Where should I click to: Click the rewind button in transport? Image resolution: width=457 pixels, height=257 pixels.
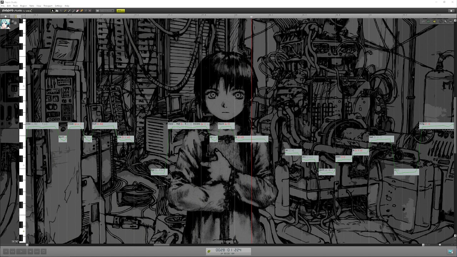point(12,251)
